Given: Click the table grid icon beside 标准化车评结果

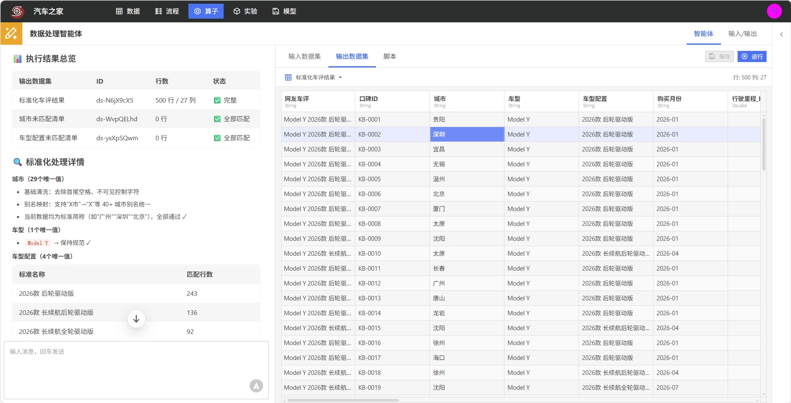Looking at the screenshot, I should click(x=288, y=77).
